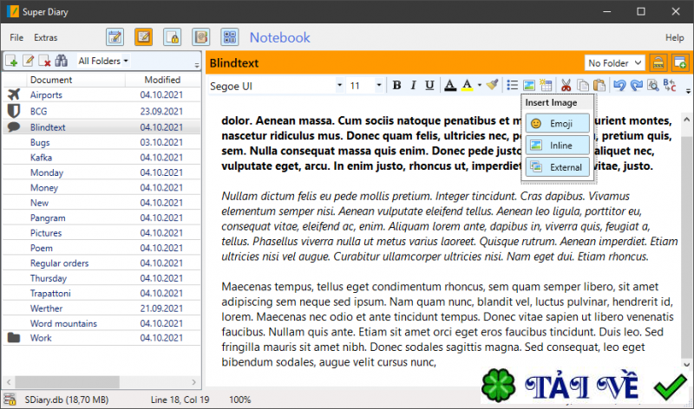The height and width of the screenshot is (409, 694).
Task: Open the All Folders filter dropdown
Action: [x=103, y=61]
